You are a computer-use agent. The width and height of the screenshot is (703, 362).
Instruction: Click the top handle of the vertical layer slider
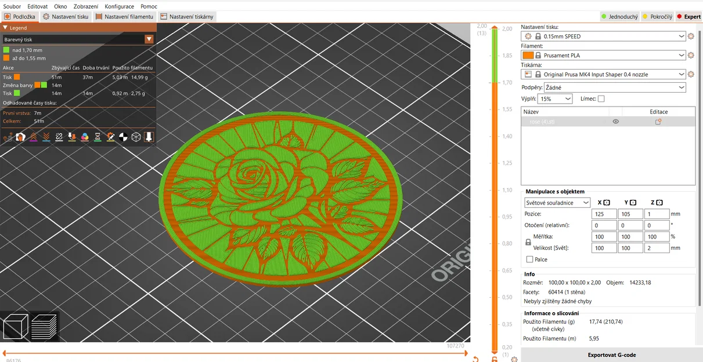(x=495, y=28)
